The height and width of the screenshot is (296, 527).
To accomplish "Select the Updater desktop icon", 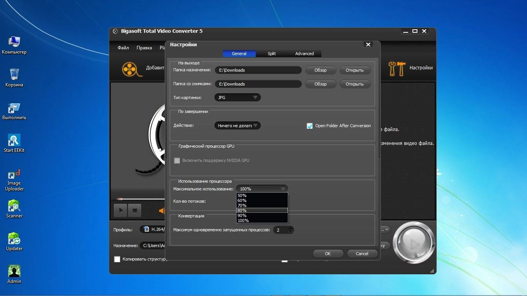I will click(x=14, y=242).
